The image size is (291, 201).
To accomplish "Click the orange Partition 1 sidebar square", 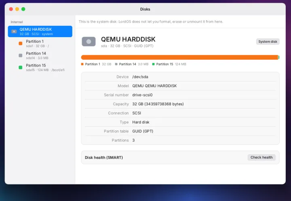I will click(x=21, y=44).
